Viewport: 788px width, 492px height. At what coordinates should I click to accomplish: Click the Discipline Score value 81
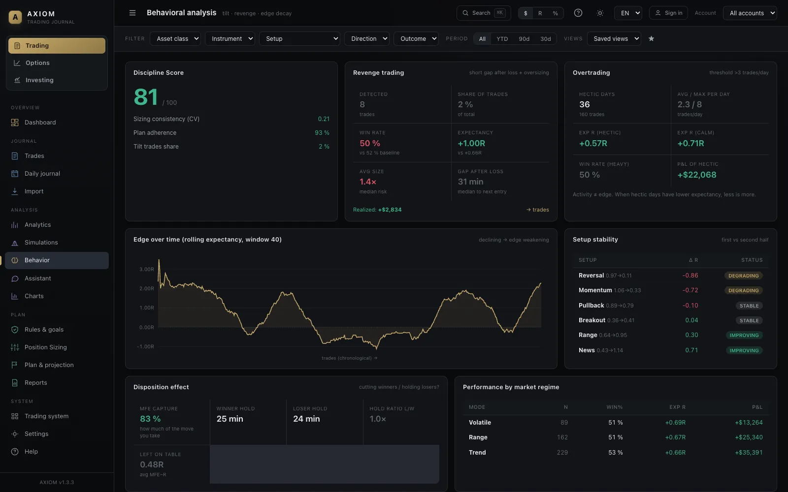(x=146, y=97)
